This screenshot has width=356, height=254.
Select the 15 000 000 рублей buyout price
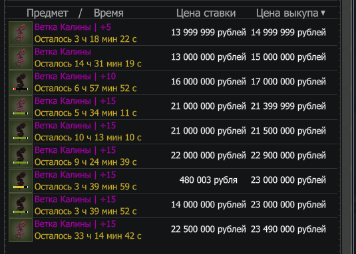click(288, 57)
